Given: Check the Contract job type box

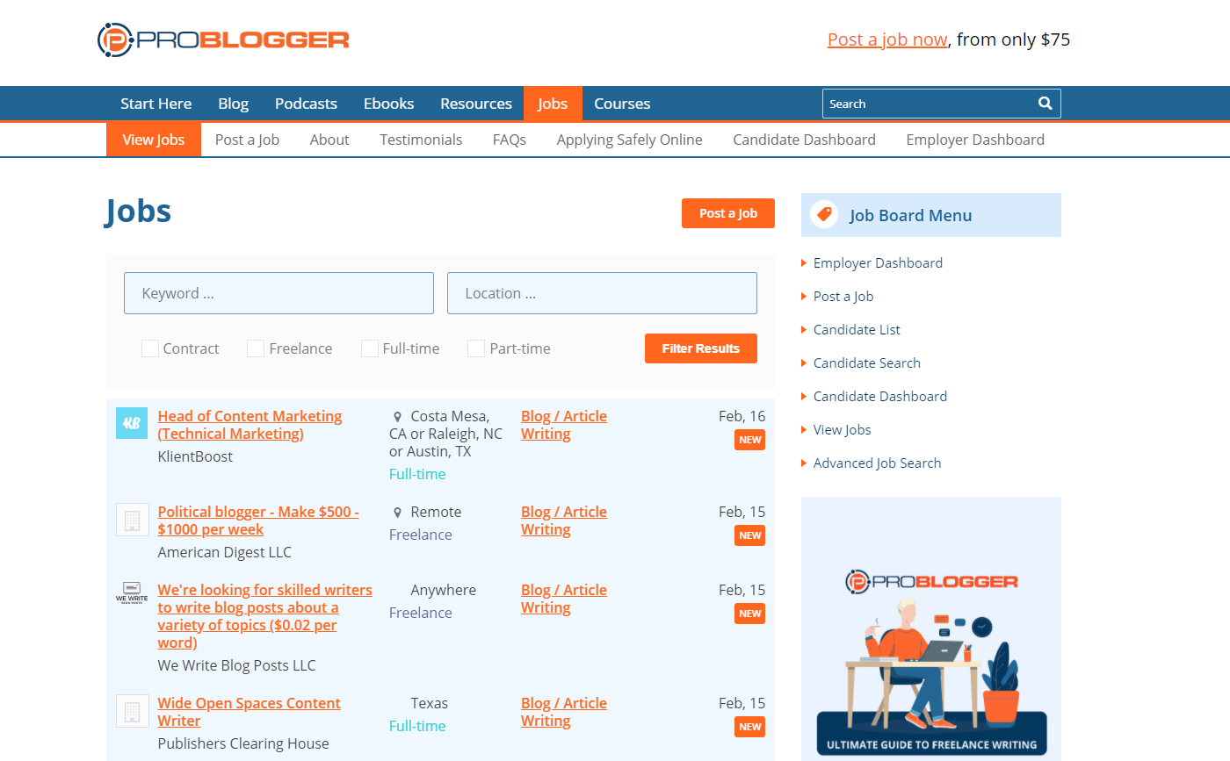Looking at the screenshot, I should 150,348.
